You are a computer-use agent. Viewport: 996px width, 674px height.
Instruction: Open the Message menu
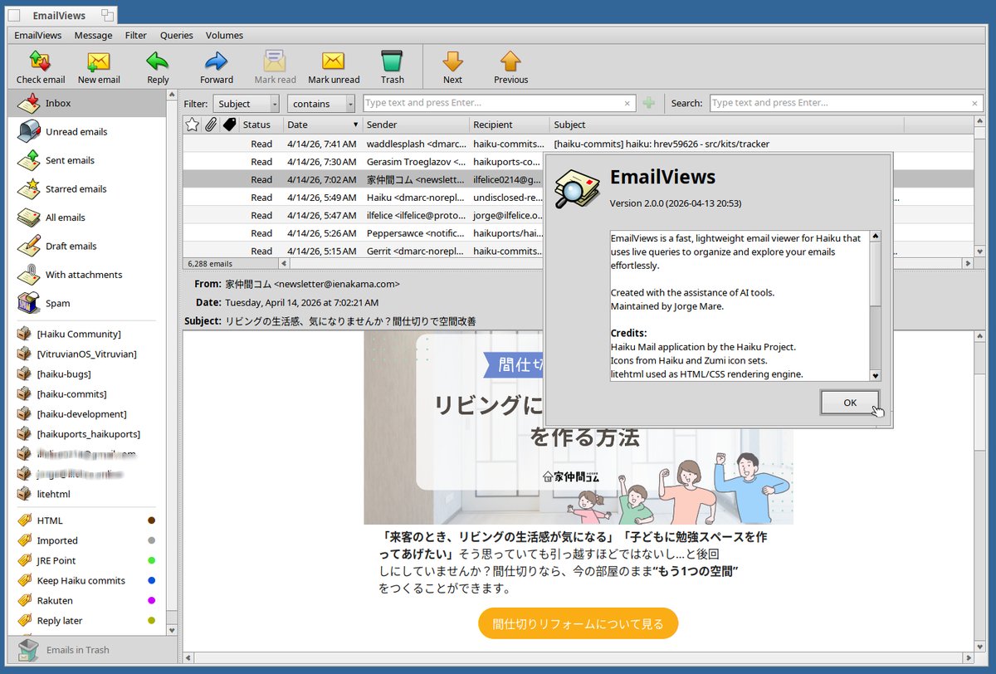coord(93,36)
